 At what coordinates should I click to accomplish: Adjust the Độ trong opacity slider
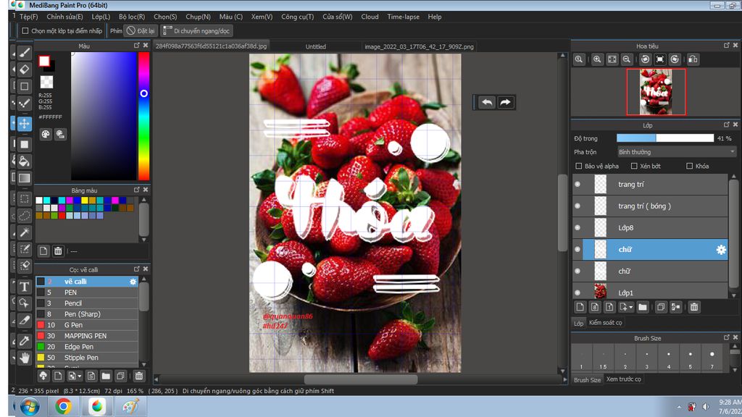[665, 138]
